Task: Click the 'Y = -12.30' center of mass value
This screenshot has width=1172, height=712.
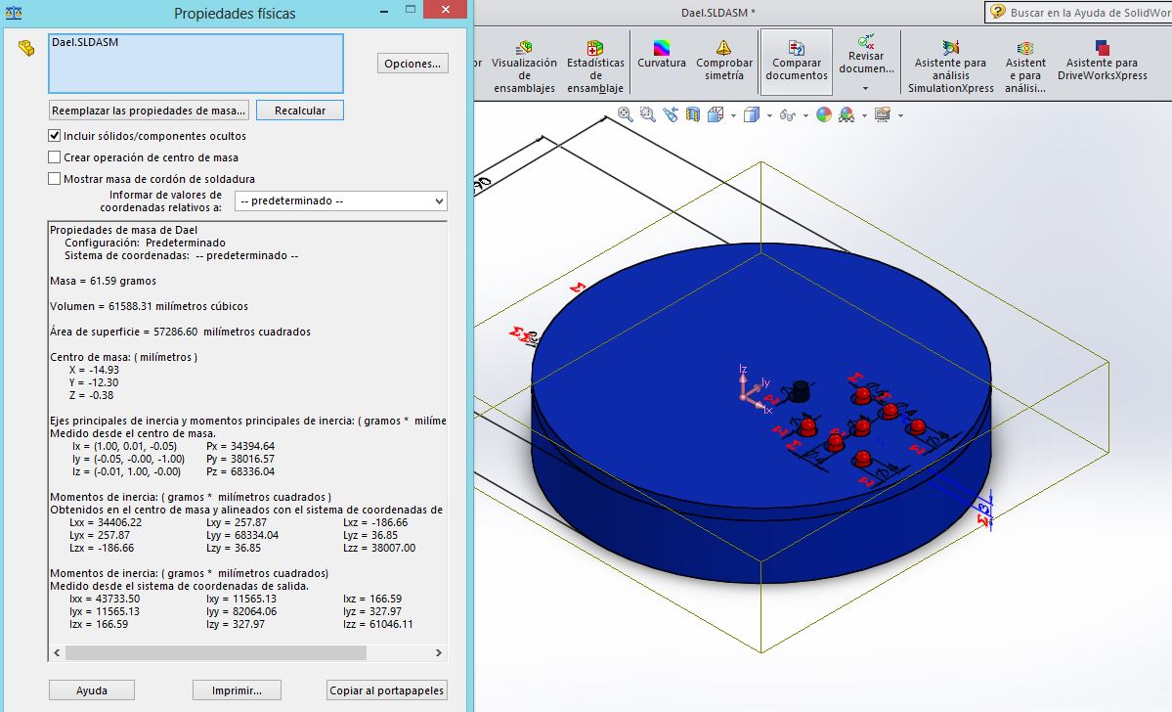Action: pyautogui.click(x=94, y=382)
